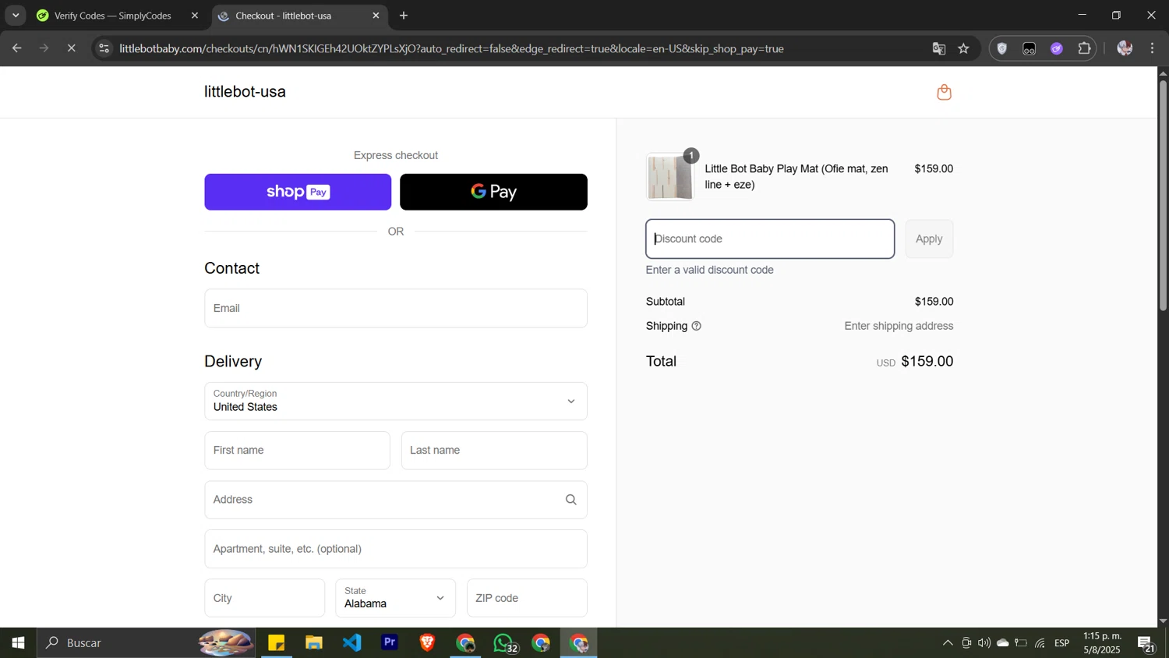
Task: Click the Buscar taskbar search box
Action: [147, 643]
